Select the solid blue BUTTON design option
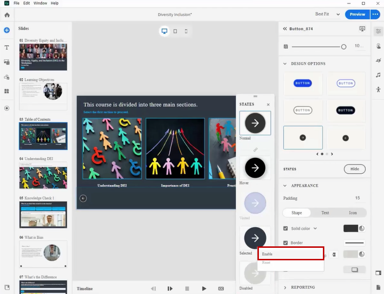Screen dimensions: 384x294 pyautogui.click(x=303, y=83)
